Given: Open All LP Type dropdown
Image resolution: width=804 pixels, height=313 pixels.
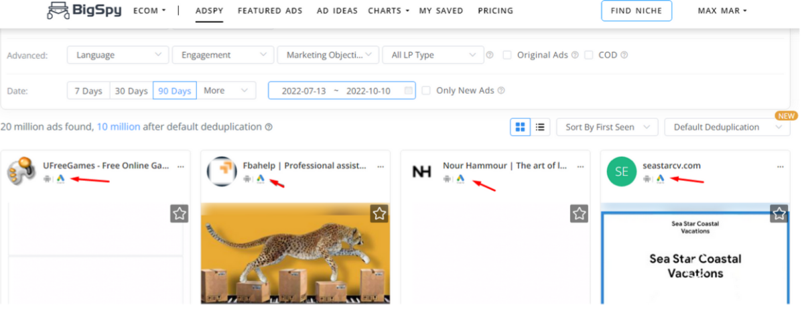Looking at the screenshot, I should 433,55.
